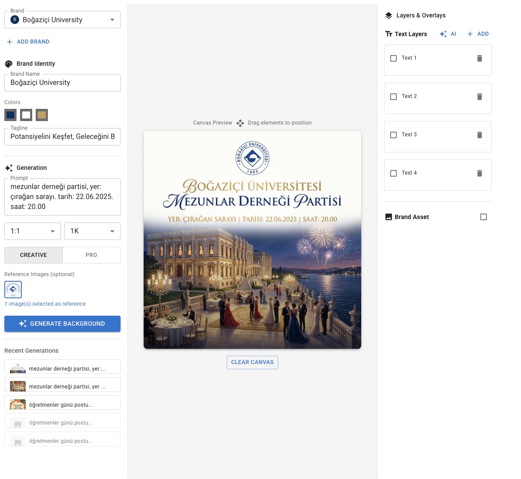Delete the Text 1 layer via trash icon

(480, 58)
